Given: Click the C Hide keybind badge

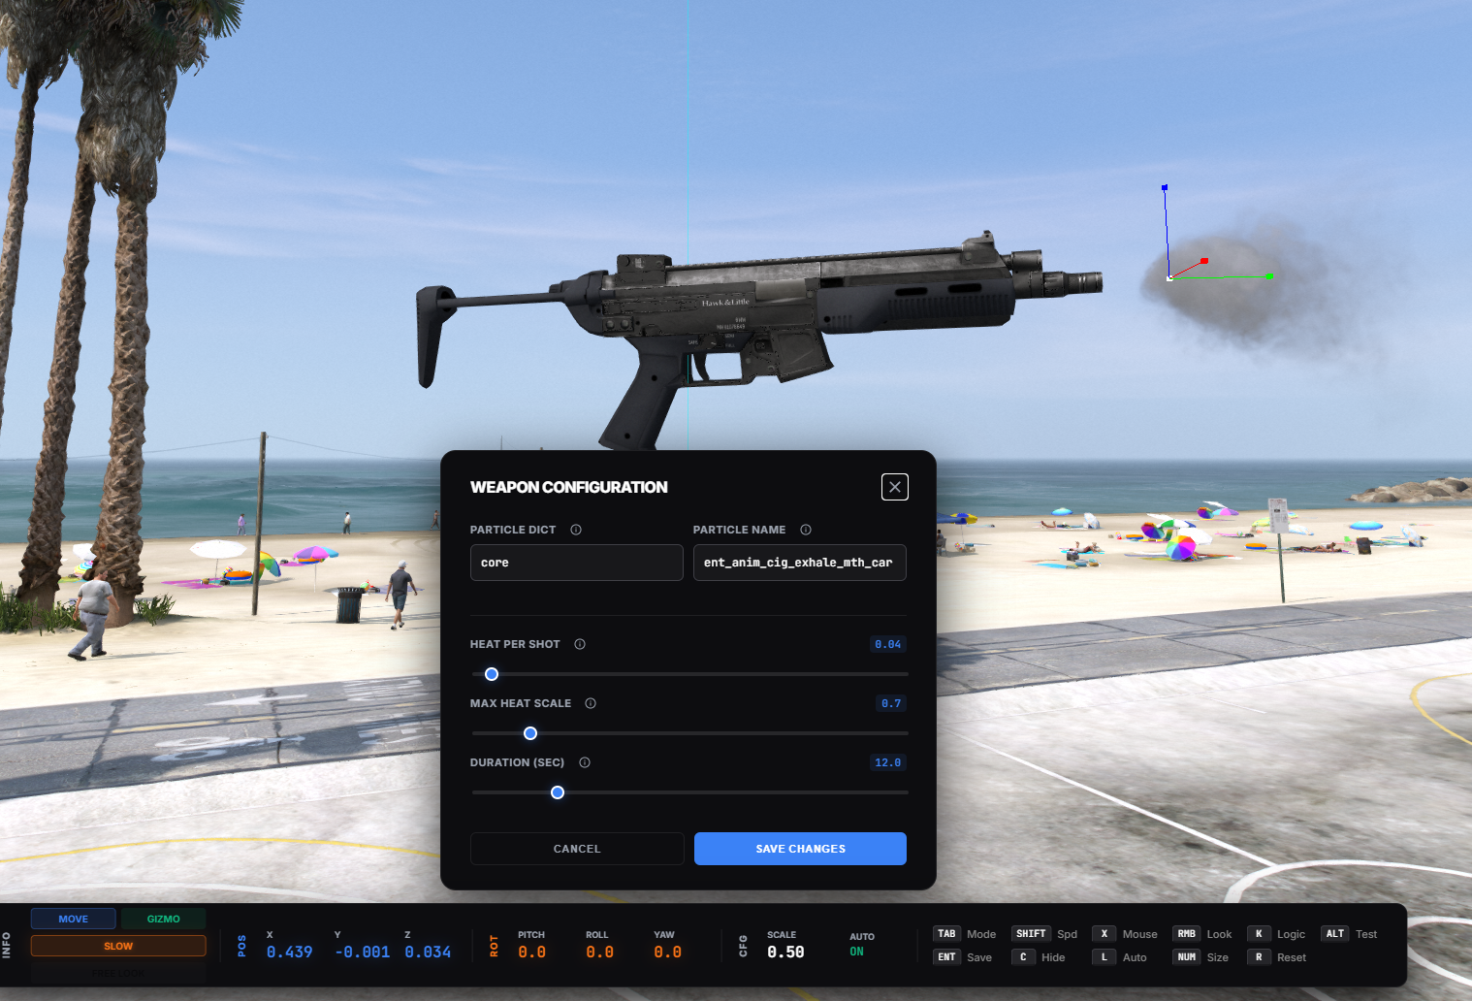Looking at the screenshot, I should 1024,956.
